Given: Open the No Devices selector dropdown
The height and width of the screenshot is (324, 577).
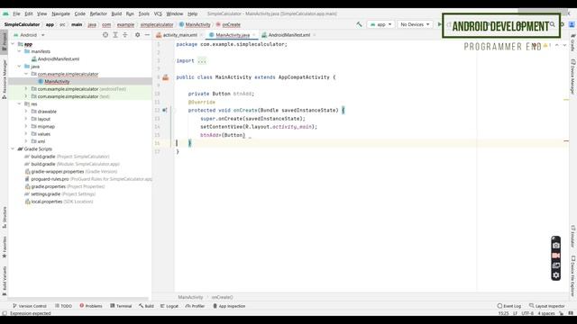Looking at the screenshot, I should click(415, 24).
